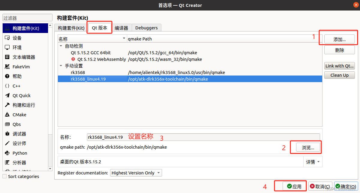Switch to the 编译器 tab
Viewport: 360px width, 193px height.
(x=121, y=28)
